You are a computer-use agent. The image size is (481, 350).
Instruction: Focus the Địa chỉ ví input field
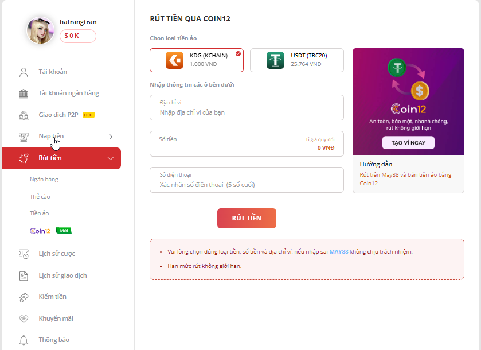coord(247,112)
